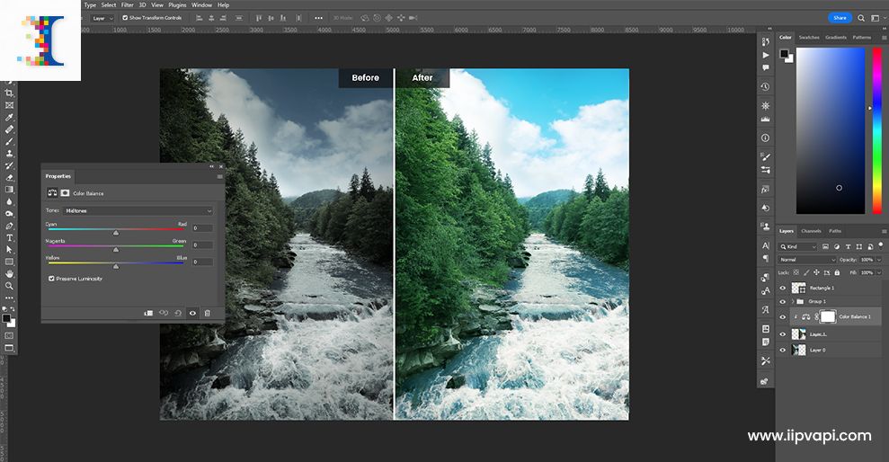The height and width of the screenshot is (462, 889).
Task: Reset Color Balance adjustment to defaults
Action: 178,313
